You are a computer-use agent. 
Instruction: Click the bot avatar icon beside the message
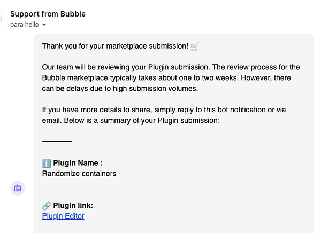18,188
